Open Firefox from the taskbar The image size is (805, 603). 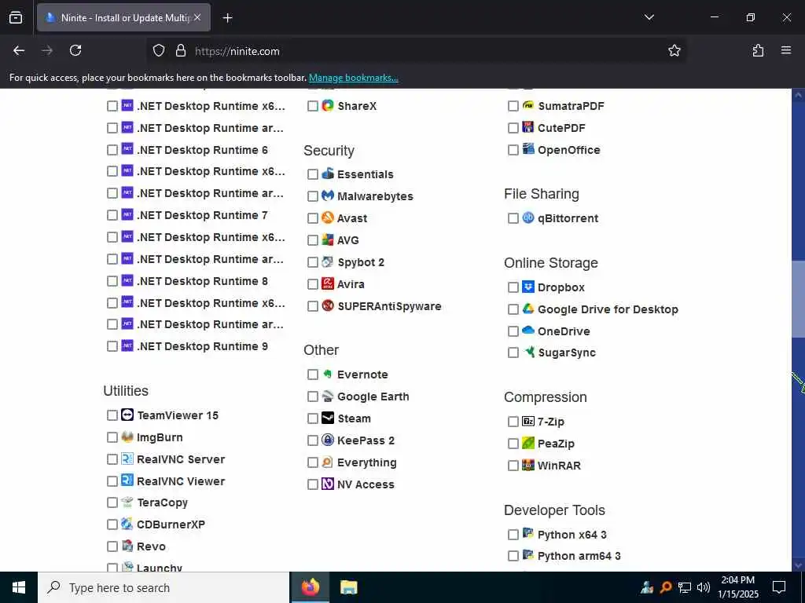pos(310,587)
